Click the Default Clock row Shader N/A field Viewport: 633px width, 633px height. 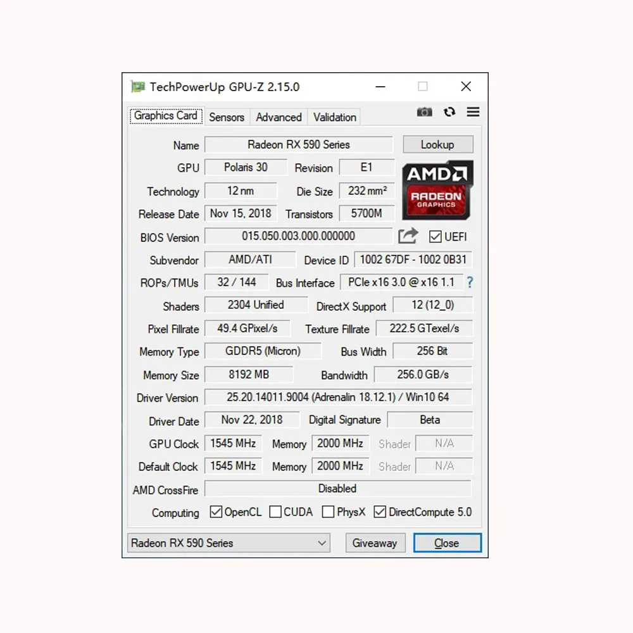coord(444,466)
